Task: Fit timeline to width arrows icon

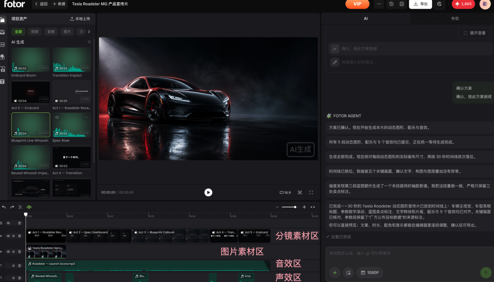Action: (312, 207)
